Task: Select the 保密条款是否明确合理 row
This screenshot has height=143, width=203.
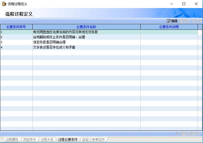Action: [x=49, y=42]
